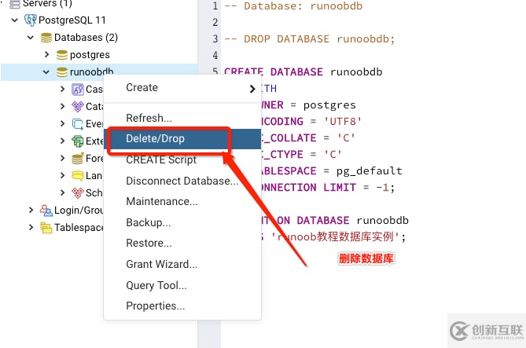Click line number 3 in gutter
This screenshot has width=526, height=348.
(x=215, y=39)
